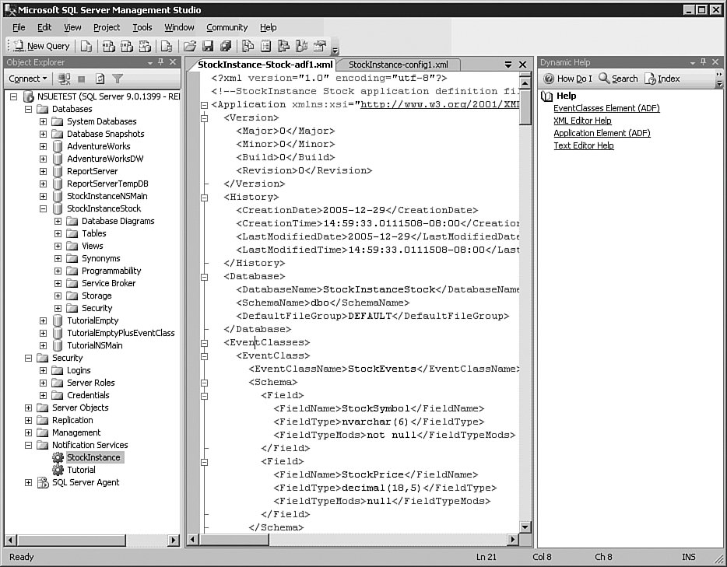The height and width of the screenshot is (567, 727).
Task: Collapse the EventClasses XML element outline
Action: (204, 343)
